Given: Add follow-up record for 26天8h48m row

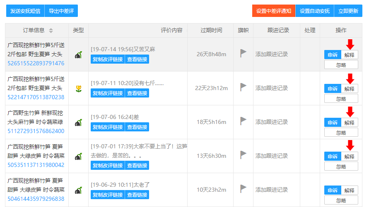Looking at the screenshot, I should 272,54.
